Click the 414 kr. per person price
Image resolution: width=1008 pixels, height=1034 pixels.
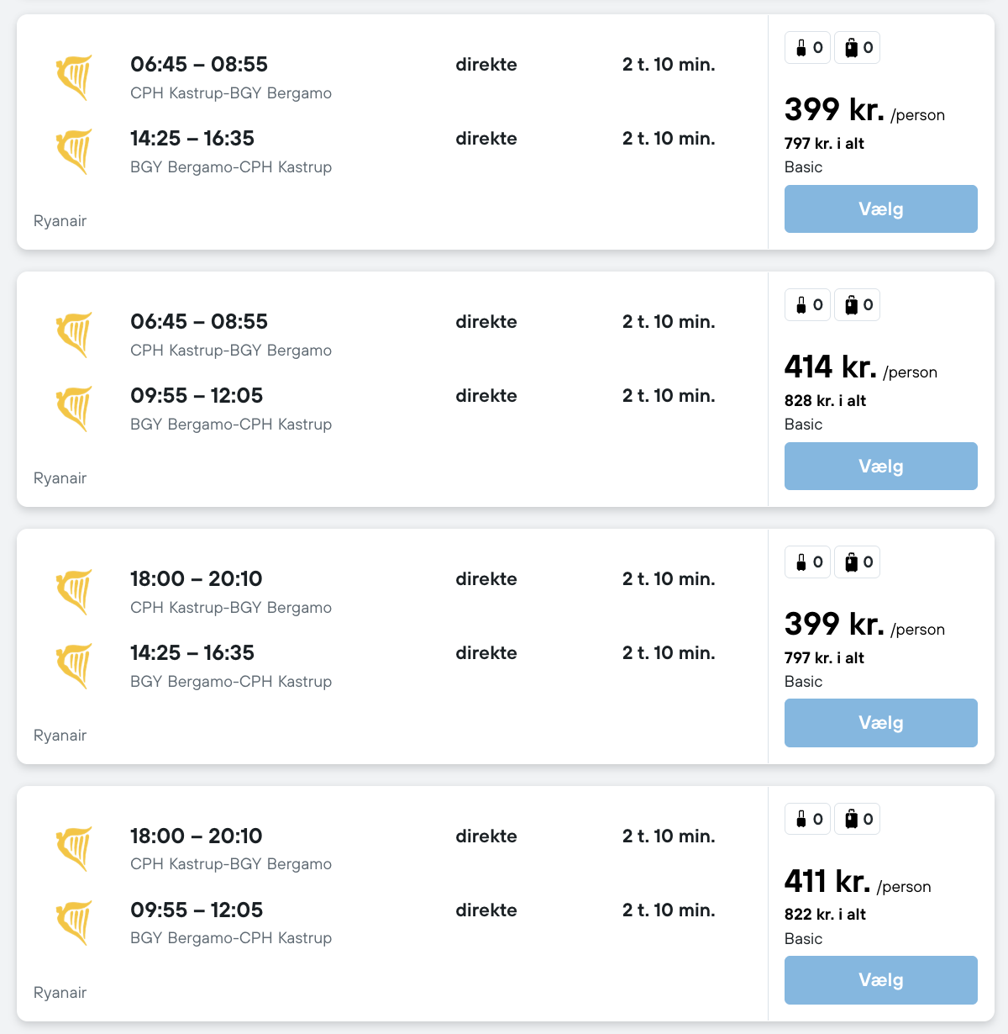click(x=830, y=367)
